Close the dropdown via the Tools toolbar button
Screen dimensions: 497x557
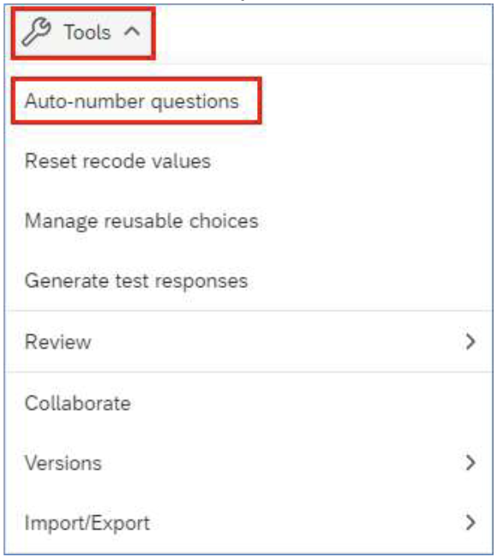84,32
